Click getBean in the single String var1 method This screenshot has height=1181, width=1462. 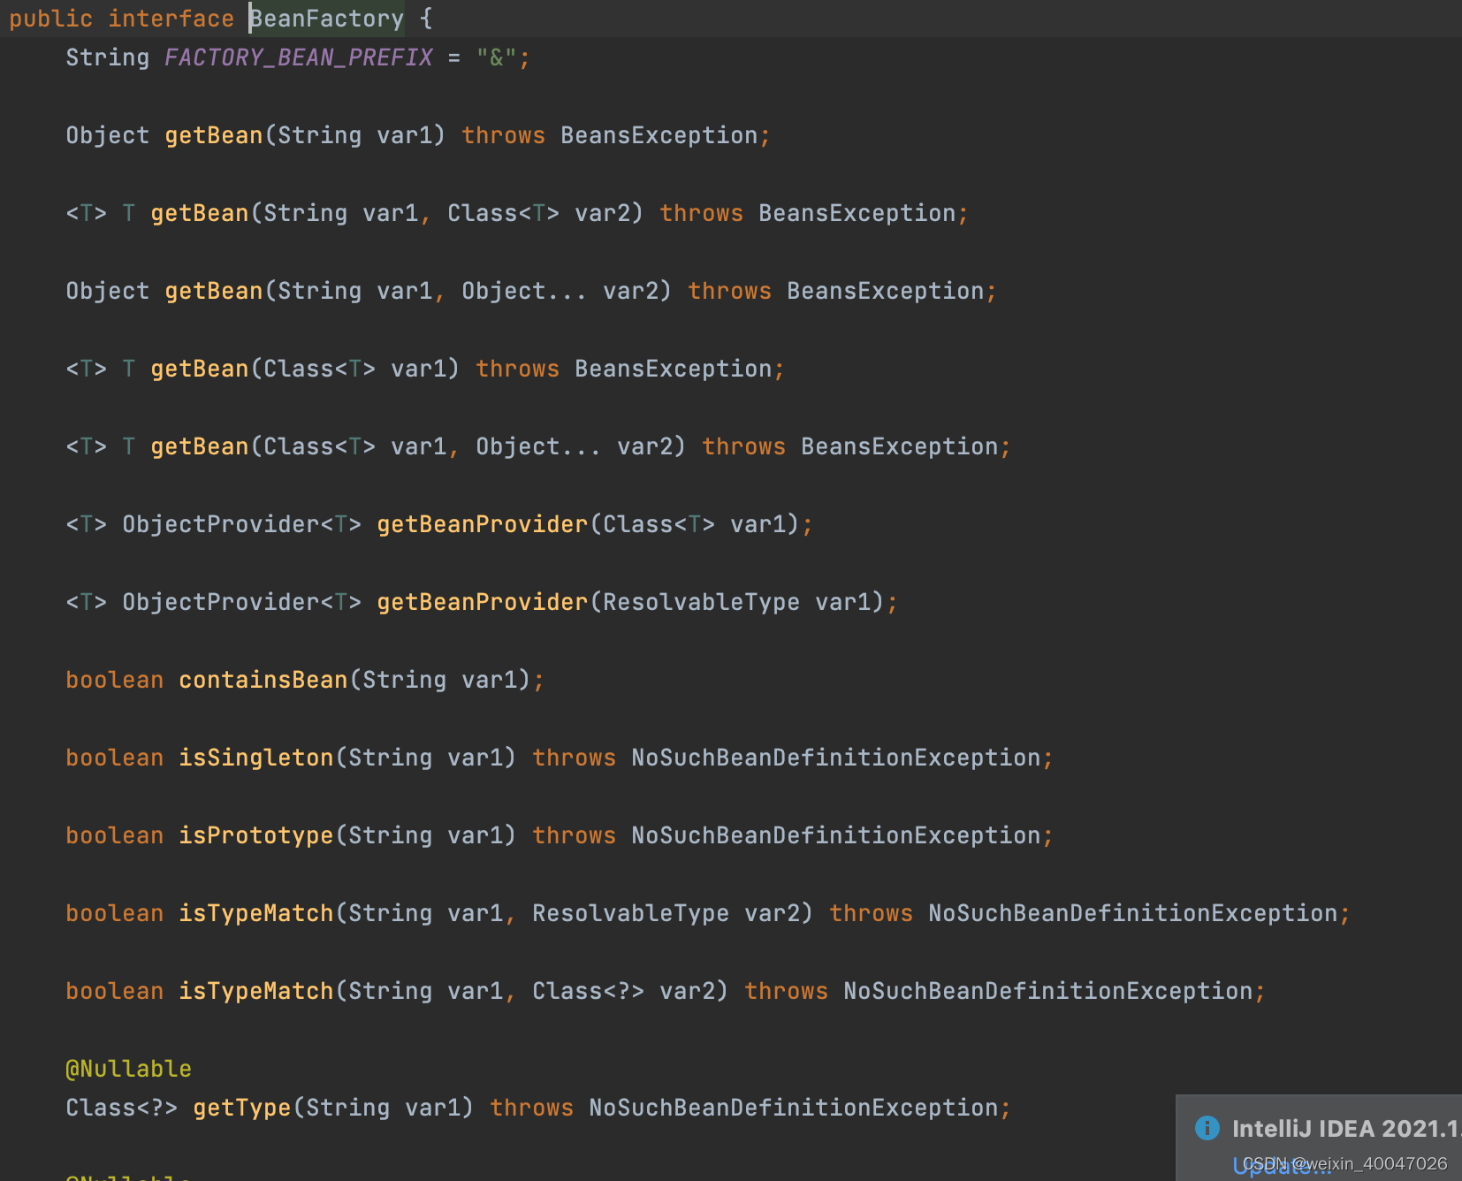click(x=214, y=135)
